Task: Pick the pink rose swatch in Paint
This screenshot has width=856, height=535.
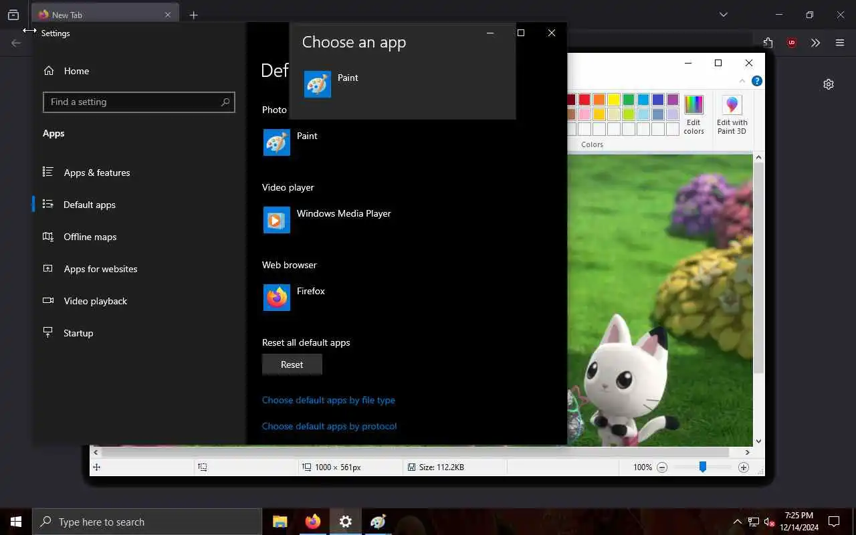Action: coord(584,114)
